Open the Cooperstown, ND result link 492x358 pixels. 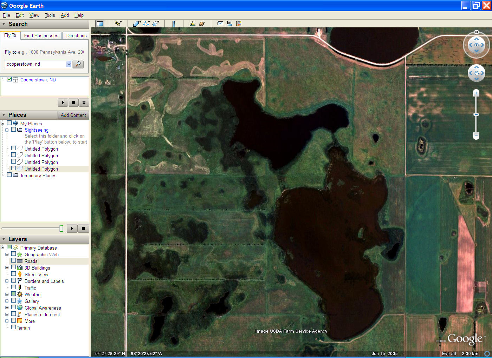click(x=38, y=80)
